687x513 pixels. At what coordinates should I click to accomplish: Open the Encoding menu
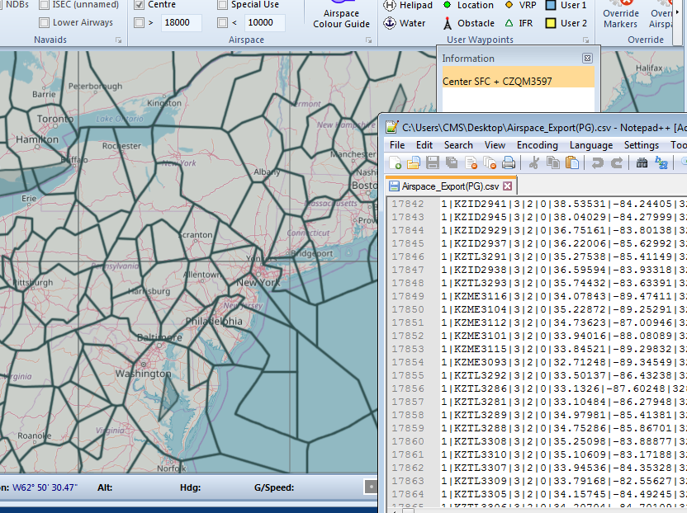click(x=537, y=145)
